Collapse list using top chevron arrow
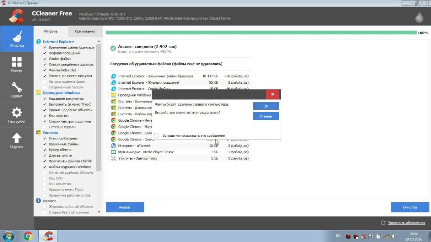431x242 pixels. tap(98, 41)
